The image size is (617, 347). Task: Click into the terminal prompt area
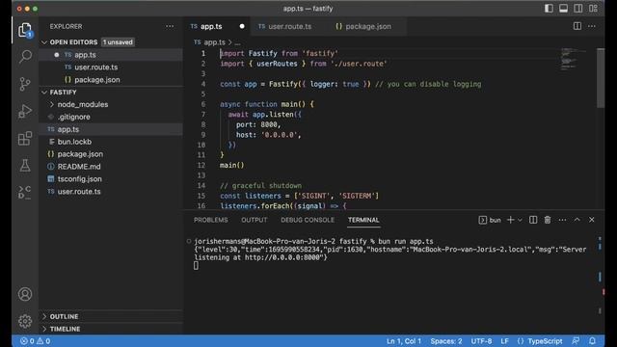pyautogui.click(x=196, y=266)
